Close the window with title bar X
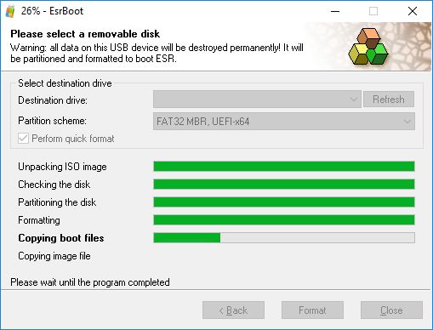 (x=413, y=11)
